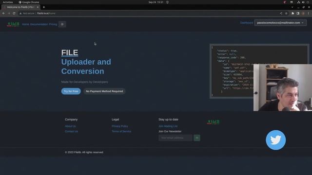This screenshot has width=312, height=175.
Task: Go to the Pricing page
Action: [x=53, y=24]
